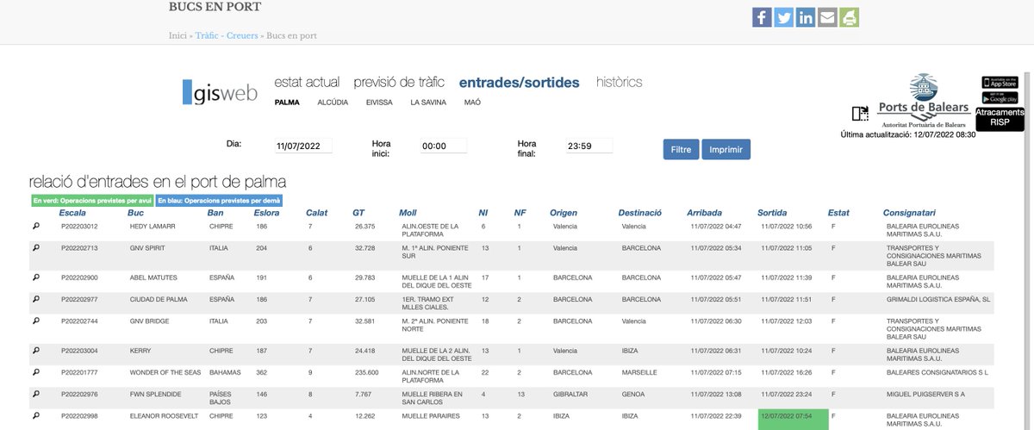Viewport: 1034px width, 430px height.
Task: Click blue legend Operacions previstes per demà
Action: click(219, 200)
